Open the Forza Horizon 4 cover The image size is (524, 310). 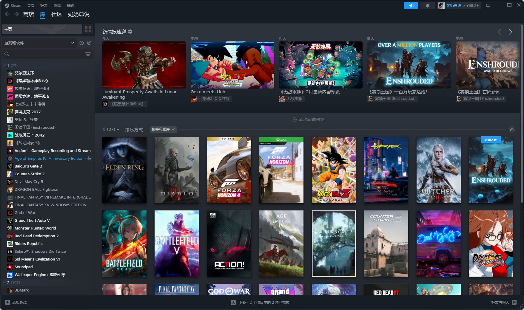(229, 170)
